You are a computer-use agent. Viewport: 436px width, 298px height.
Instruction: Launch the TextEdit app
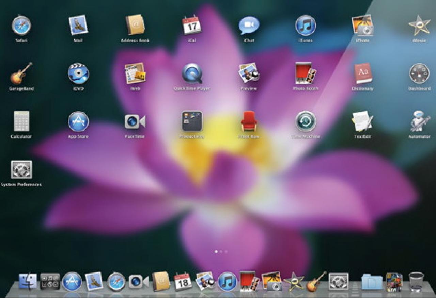pos(362,121)
